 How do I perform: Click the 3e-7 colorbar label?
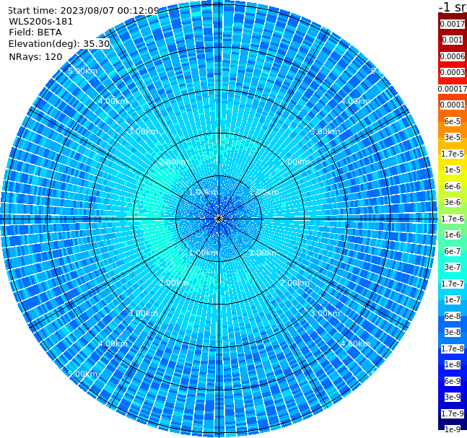point(453,267)
